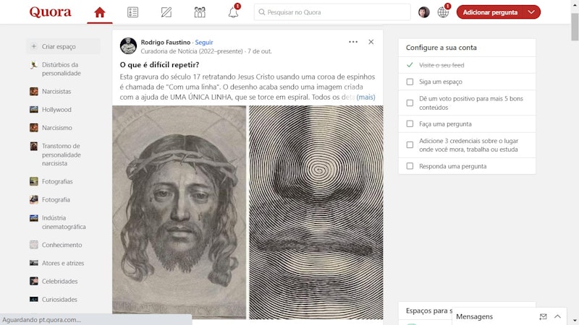Click the post date 7 de out.
The width and height of the screenshot is (579, 325).
point(259,51)
